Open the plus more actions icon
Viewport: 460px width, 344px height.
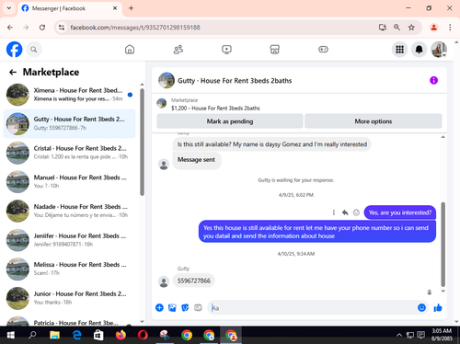(159, 307)
